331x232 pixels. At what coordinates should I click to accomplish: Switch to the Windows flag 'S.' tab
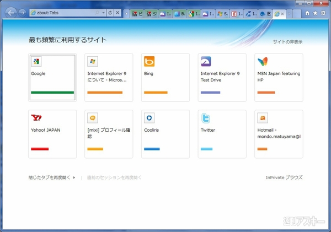(x=223, y=14)
